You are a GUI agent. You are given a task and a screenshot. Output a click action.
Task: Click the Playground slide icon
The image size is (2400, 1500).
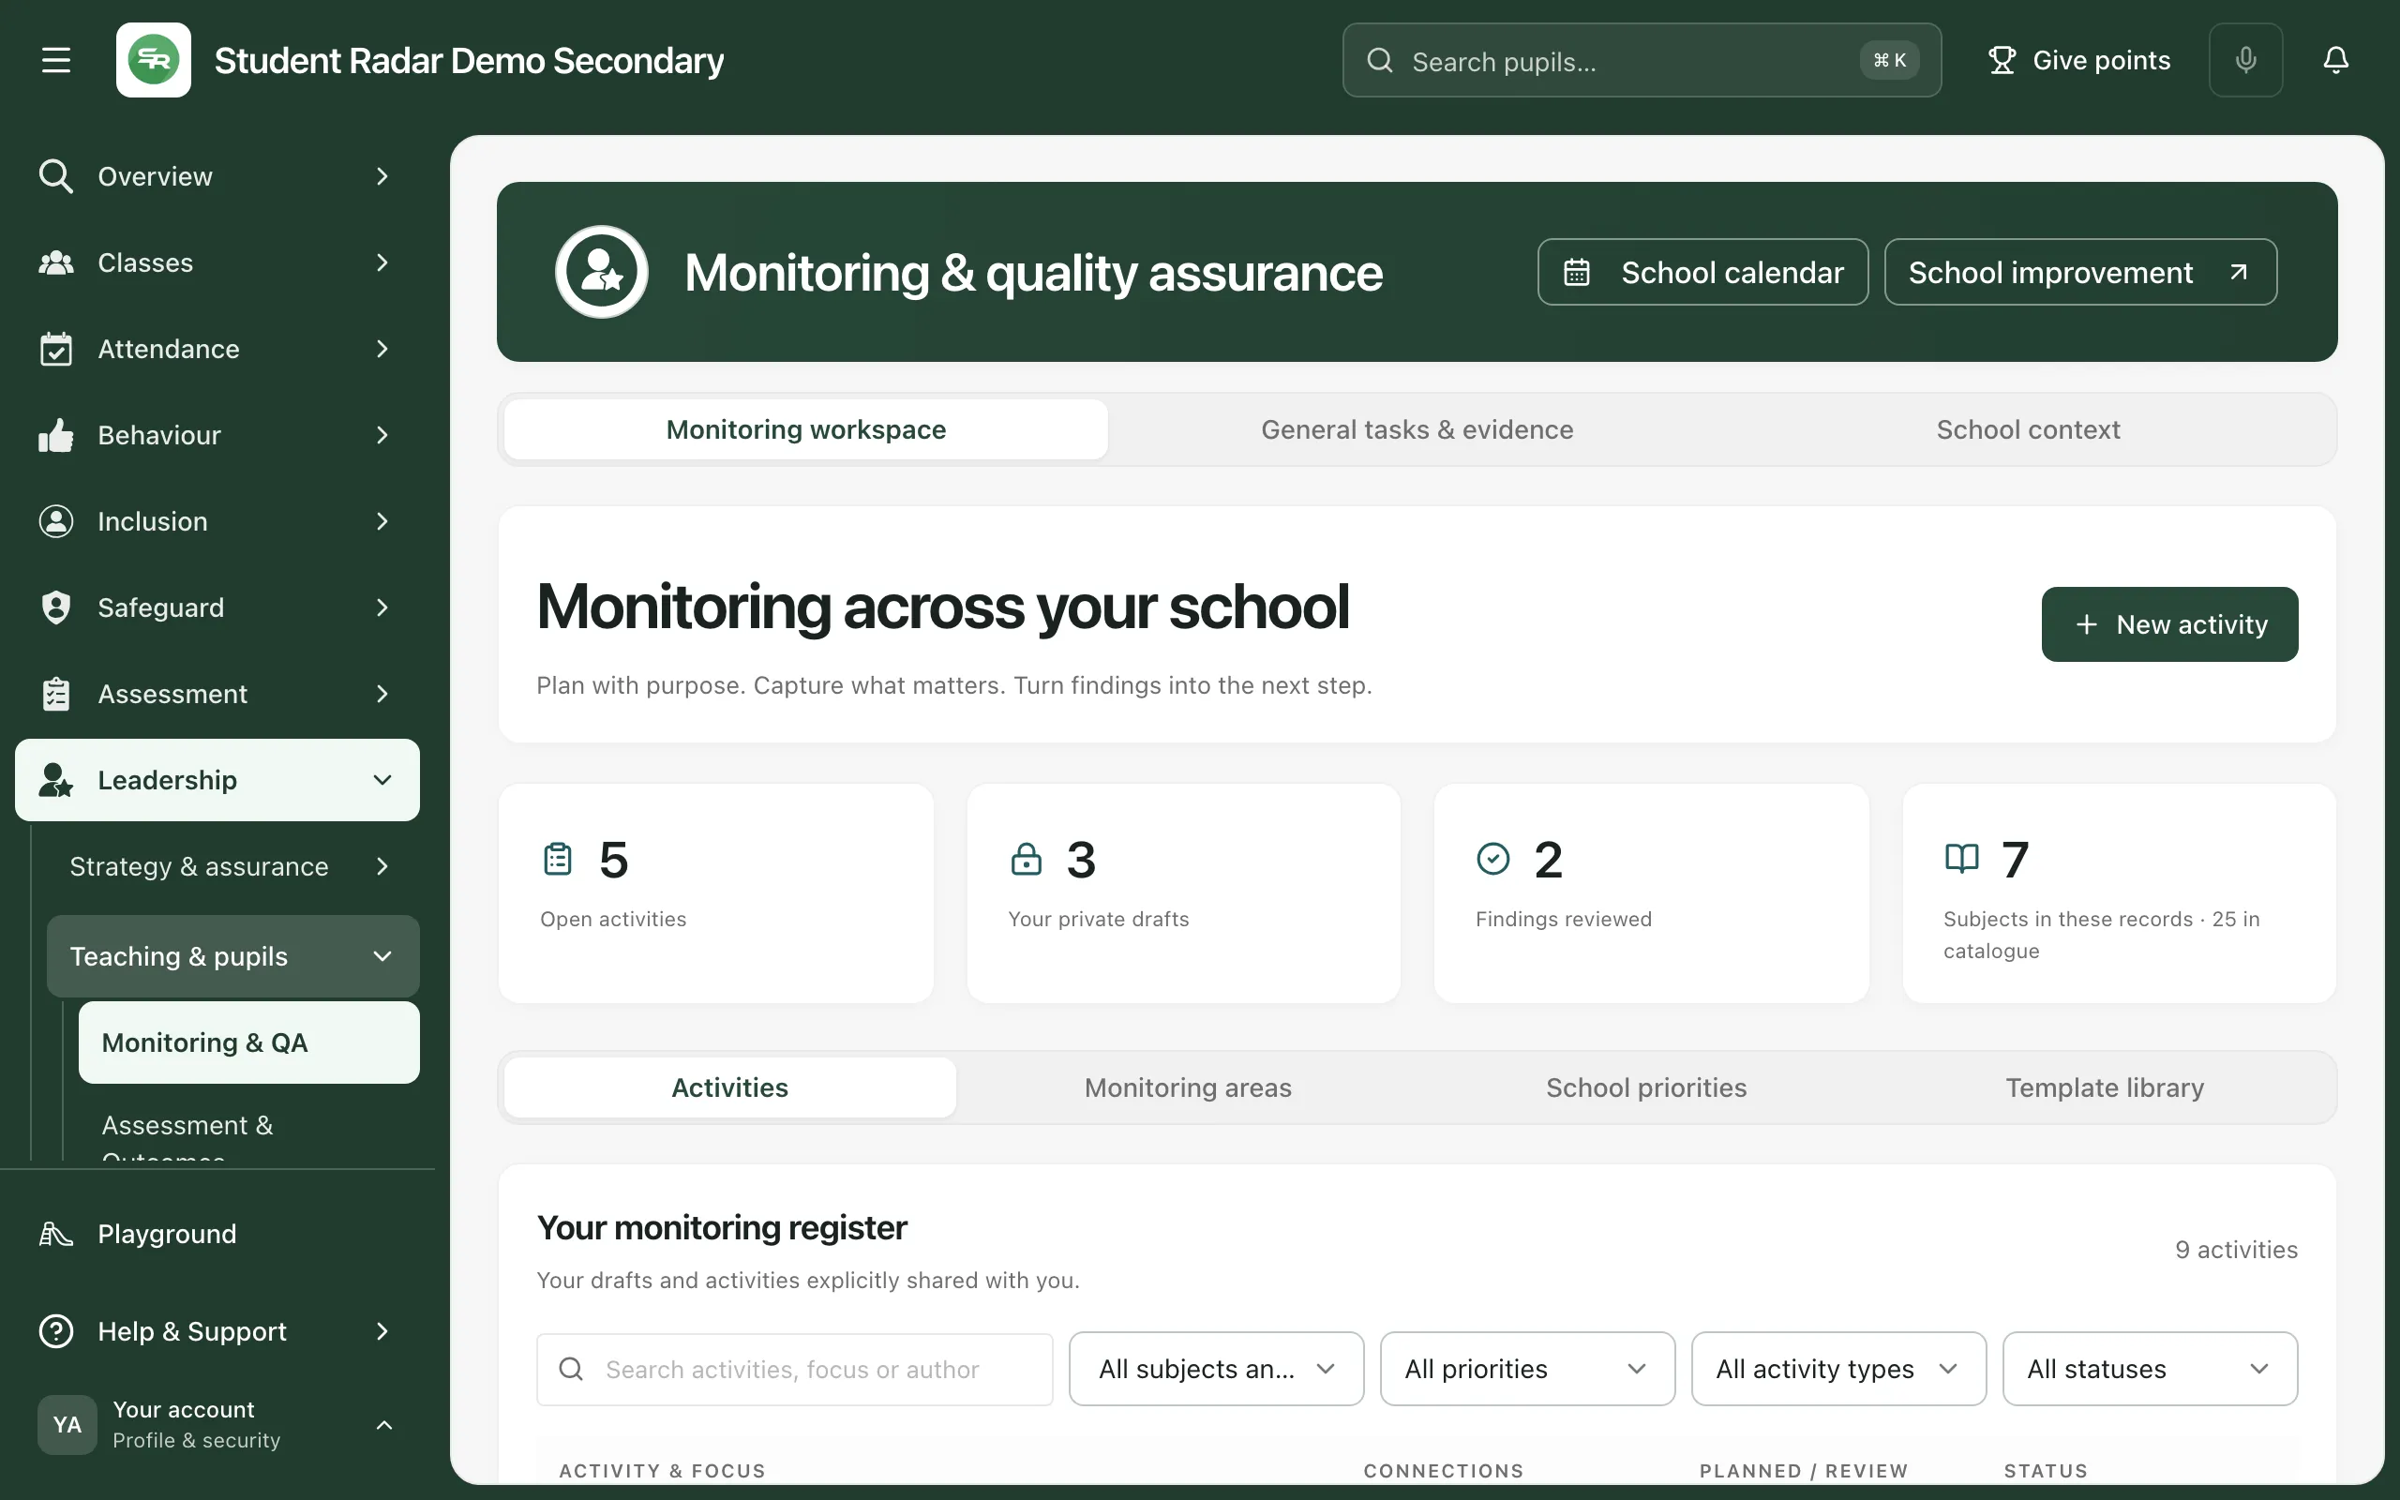click(x=55, y=1234)
